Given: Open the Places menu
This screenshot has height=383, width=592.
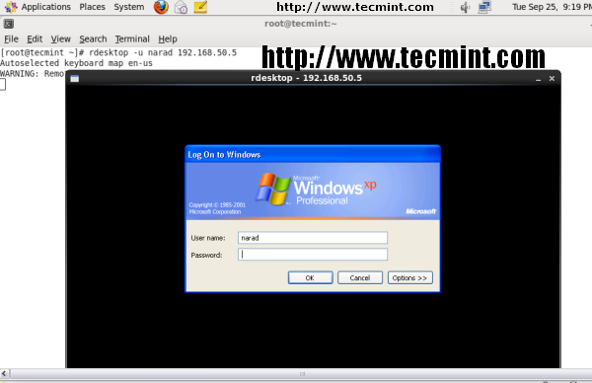Looking at the screenshot, I should [92, 7].
